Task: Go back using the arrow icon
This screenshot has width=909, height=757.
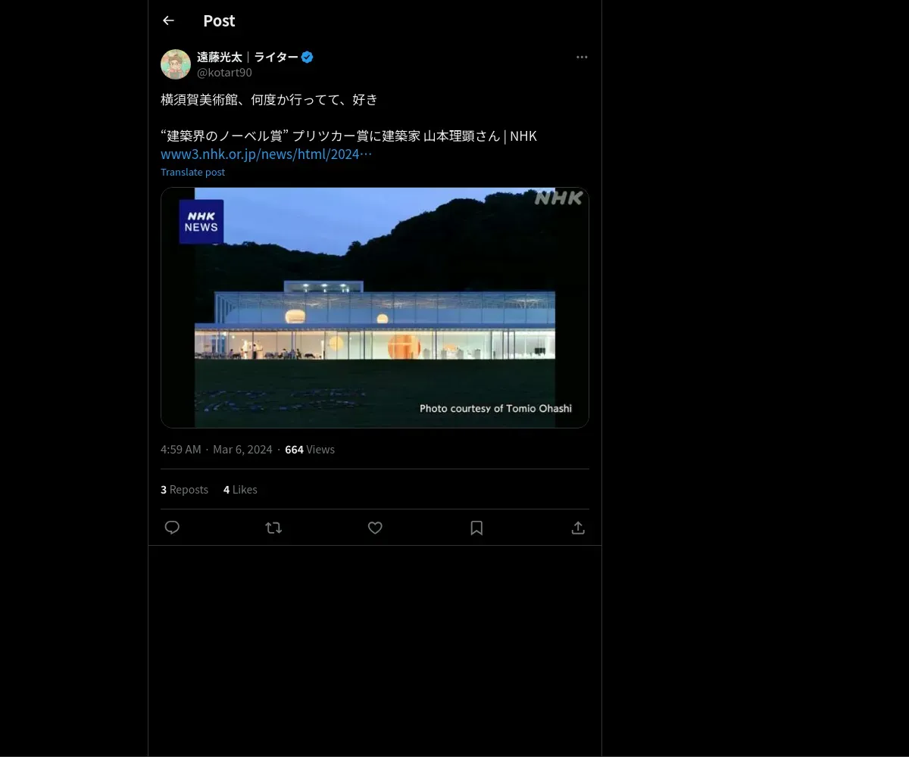Action: [168, 21]
